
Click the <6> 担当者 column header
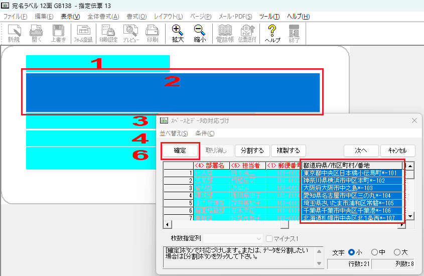(247, 166)
